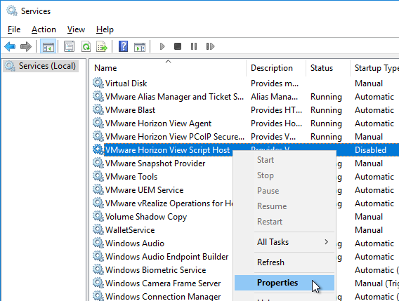Click the Properties toolbar icon

tap(69, 46)
